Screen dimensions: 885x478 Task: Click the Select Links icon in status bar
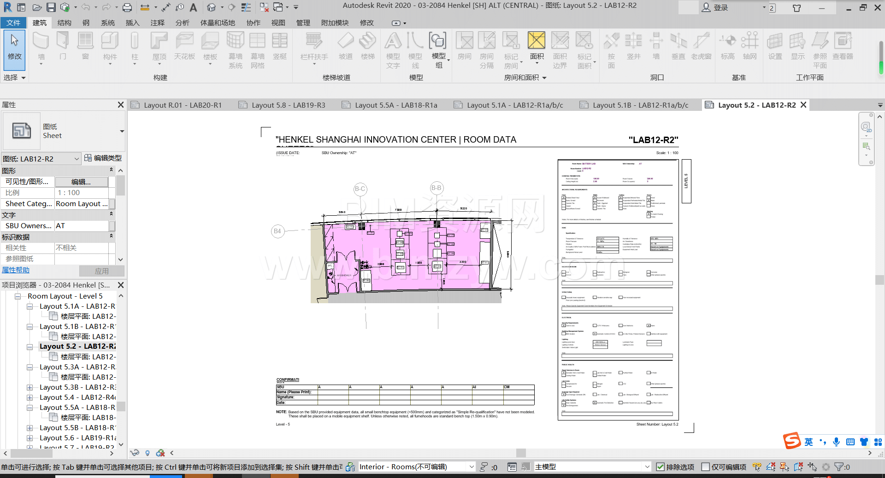(757, 467)
